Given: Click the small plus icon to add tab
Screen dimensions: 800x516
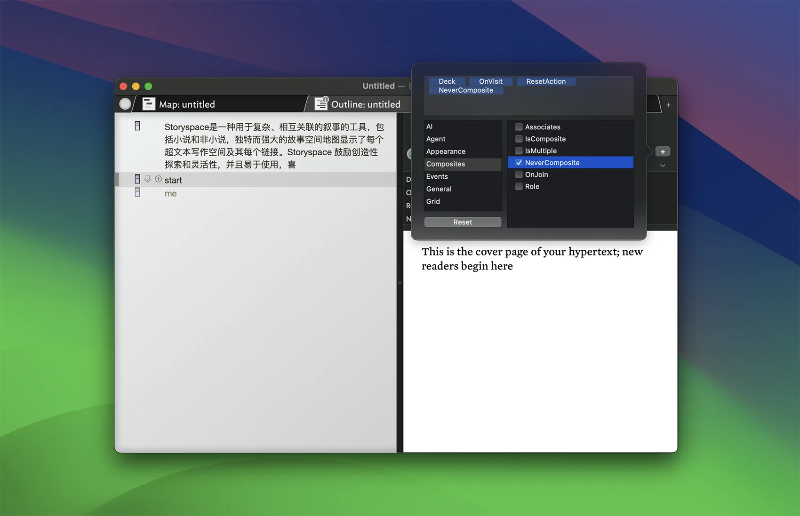Looking at the screenshot, I should pos(668,105).
